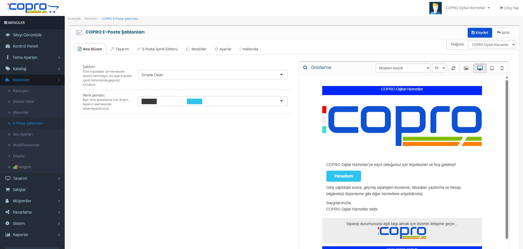Switch preview to desktop view icon
Image resolution: width=523 pixels, height=249 pixels.
(480, 68)
